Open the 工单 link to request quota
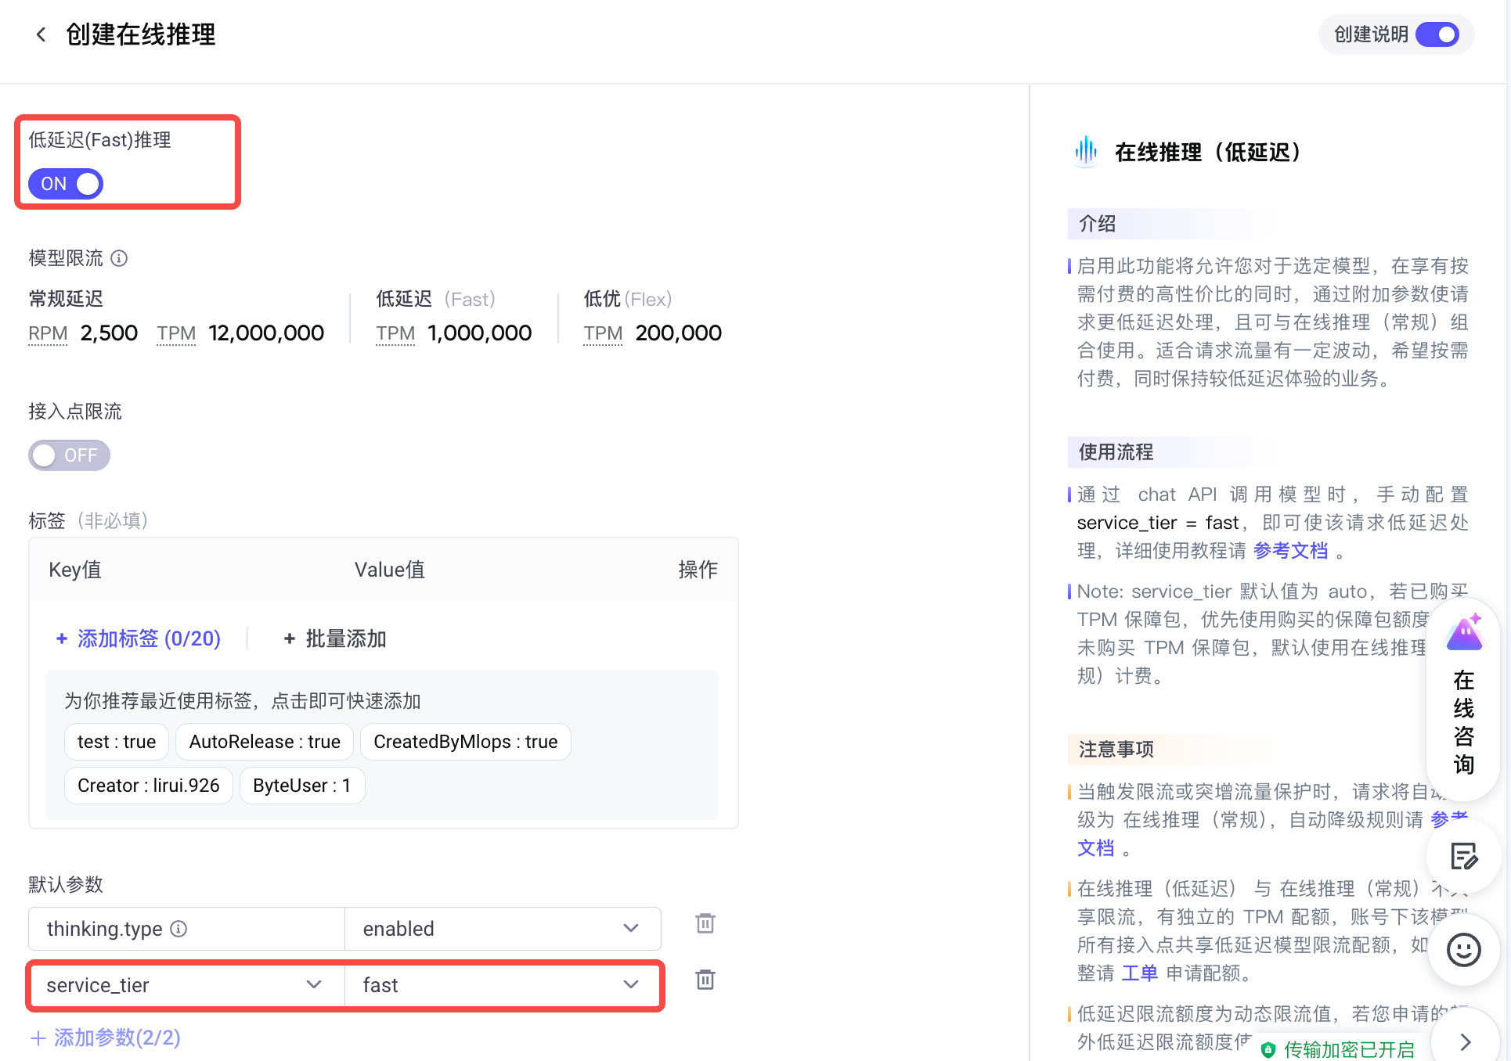Viewport: 1511px width, 1061px height. coord(1139,973)
